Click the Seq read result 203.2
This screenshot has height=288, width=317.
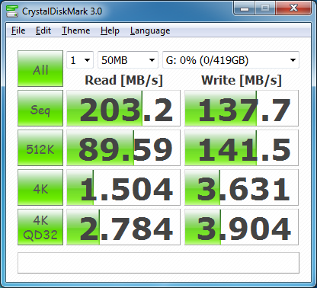(123, 108)
